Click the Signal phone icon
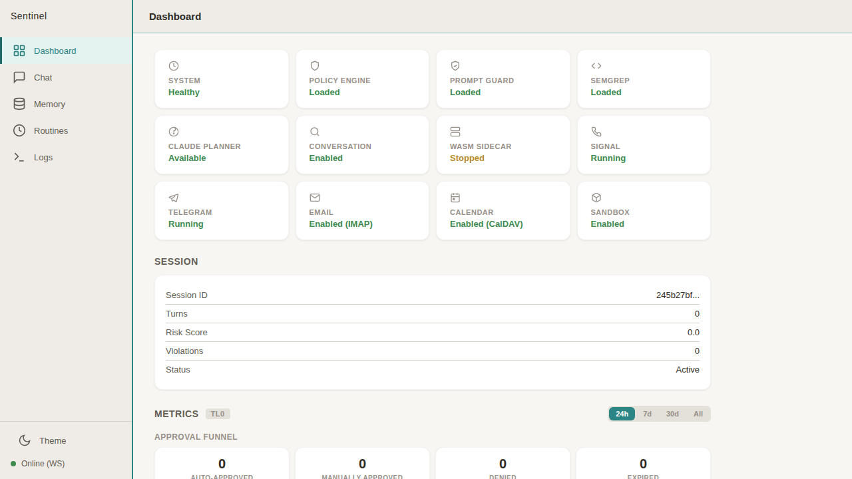This screenshot has width=852, height=479. click(596, 132)
